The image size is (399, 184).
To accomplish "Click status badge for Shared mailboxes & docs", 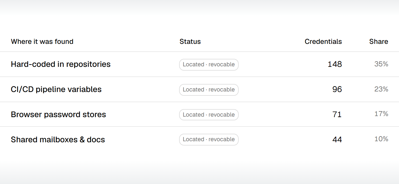I will click(x=209, y=140).
